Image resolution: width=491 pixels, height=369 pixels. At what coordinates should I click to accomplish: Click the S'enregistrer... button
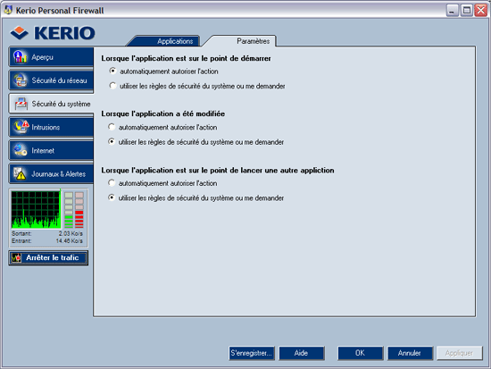tap(252, 353)
